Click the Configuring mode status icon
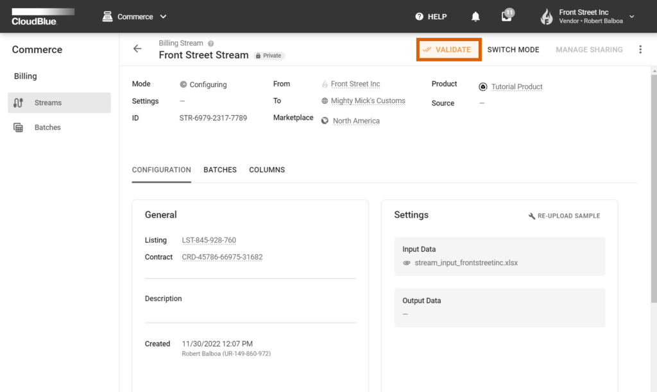Image resolution: width=657 pixels, height=392 pixels. 183,84
